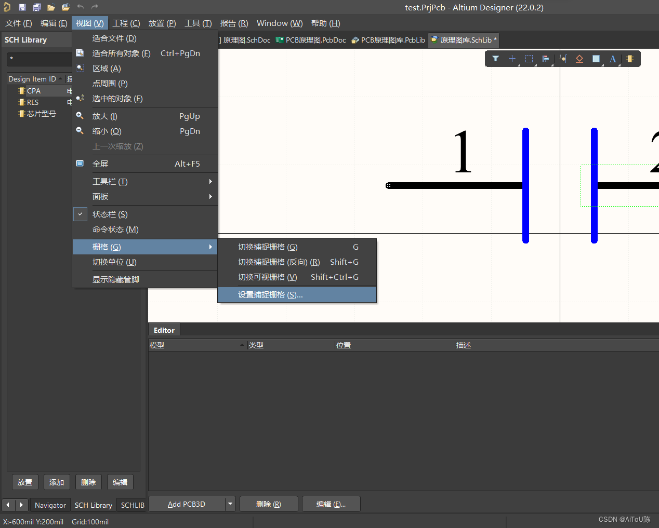The height and width of the screenshot is (528, 659).
Task: Click the Save icon in the title toolbar
Action: pos(22,7)
